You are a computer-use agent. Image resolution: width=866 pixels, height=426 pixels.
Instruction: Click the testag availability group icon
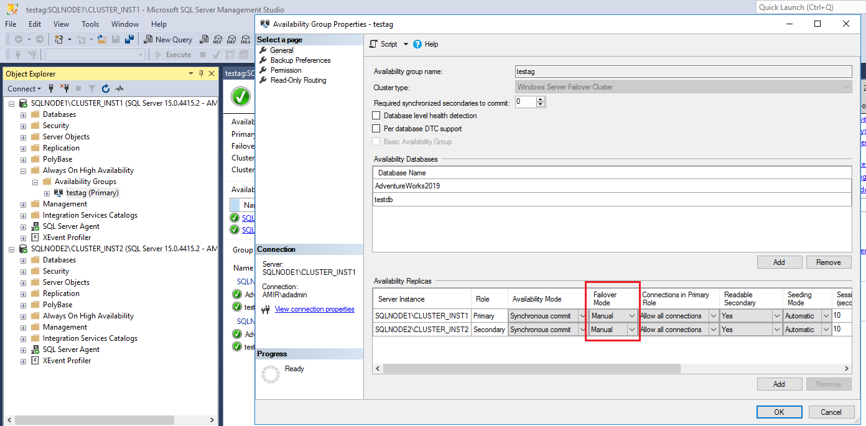coord(58,193)
